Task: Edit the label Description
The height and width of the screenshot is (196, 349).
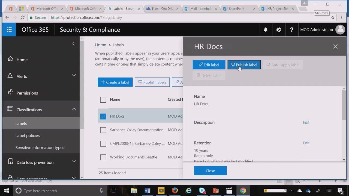Action: coord(306,122)
